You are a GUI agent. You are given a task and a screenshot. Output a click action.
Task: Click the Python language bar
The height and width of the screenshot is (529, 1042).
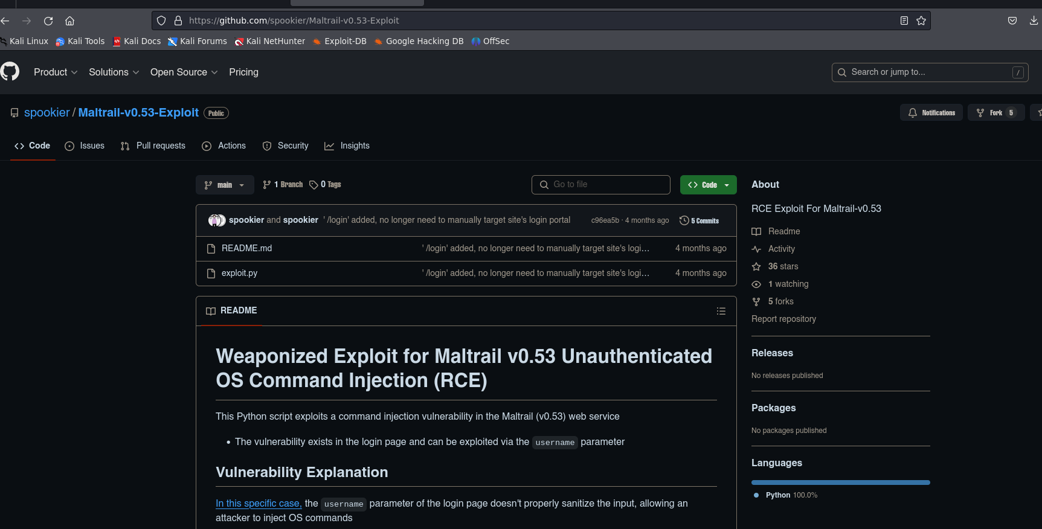(x=840, y=483)
